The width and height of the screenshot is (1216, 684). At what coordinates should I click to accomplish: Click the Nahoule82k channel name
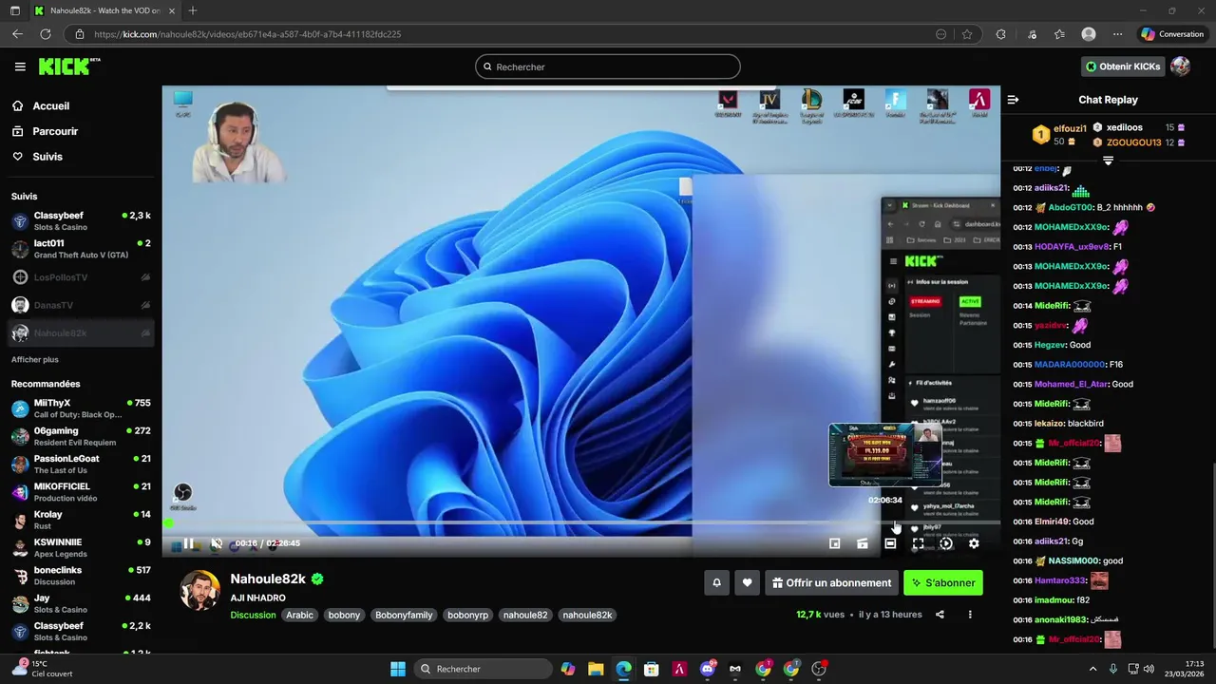click(268, 579)
